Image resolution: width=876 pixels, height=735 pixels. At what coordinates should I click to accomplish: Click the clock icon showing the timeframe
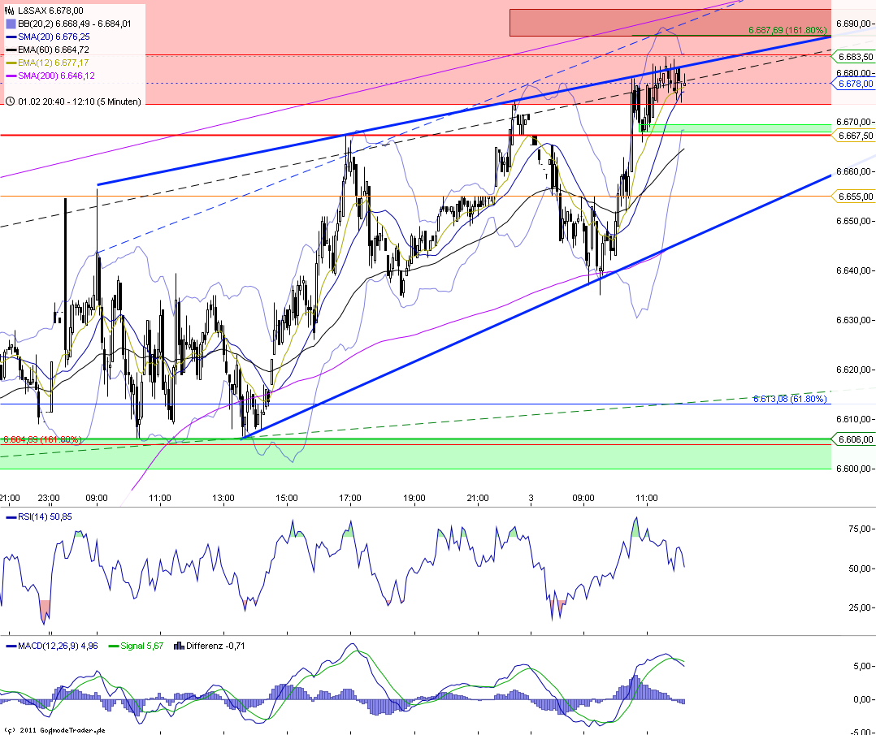[10, 101]
